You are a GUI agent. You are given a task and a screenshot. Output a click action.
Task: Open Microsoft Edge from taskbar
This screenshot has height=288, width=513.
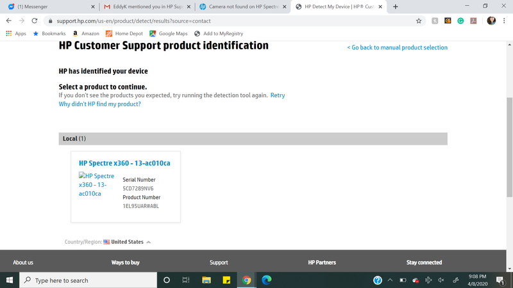click(266, 280)
